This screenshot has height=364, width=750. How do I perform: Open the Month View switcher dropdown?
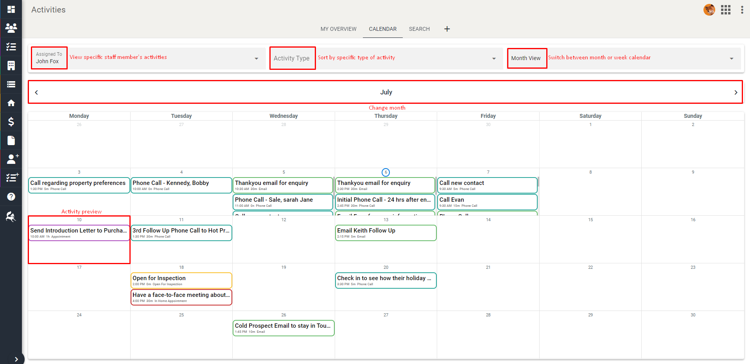731,58
